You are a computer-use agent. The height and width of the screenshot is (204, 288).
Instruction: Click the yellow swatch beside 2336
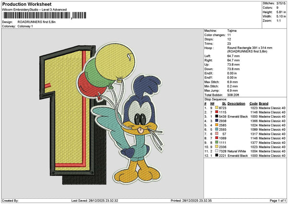click(216, 147)
